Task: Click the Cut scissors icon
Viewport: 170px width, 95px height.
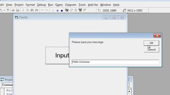Action: point(23,10)
